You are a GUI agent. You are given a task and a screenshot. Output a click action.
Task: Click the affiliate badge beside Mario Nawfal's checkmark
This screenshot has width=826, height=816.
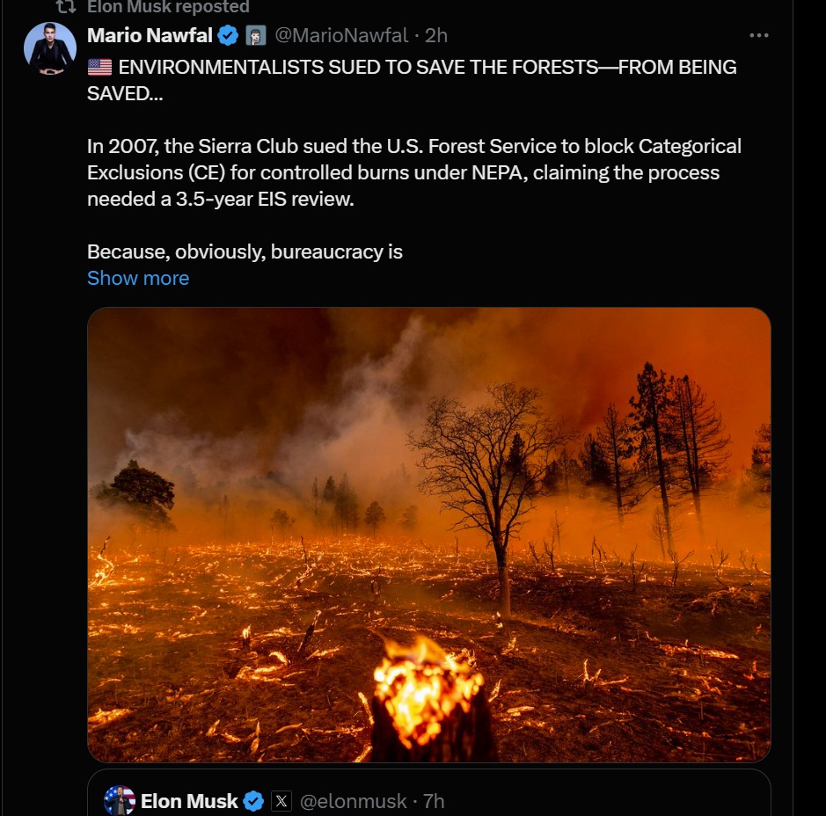point(255,36)
